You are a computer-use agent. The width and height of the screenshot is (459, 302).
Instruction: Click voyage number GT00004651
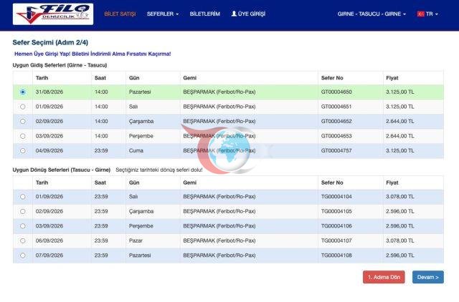click(336, 107)
